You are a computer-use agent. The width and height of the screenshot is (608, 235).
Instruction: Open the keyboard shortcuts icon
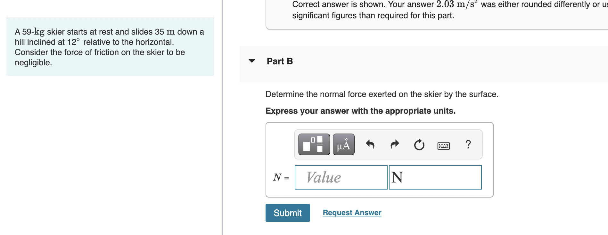[x=444, y=145]
